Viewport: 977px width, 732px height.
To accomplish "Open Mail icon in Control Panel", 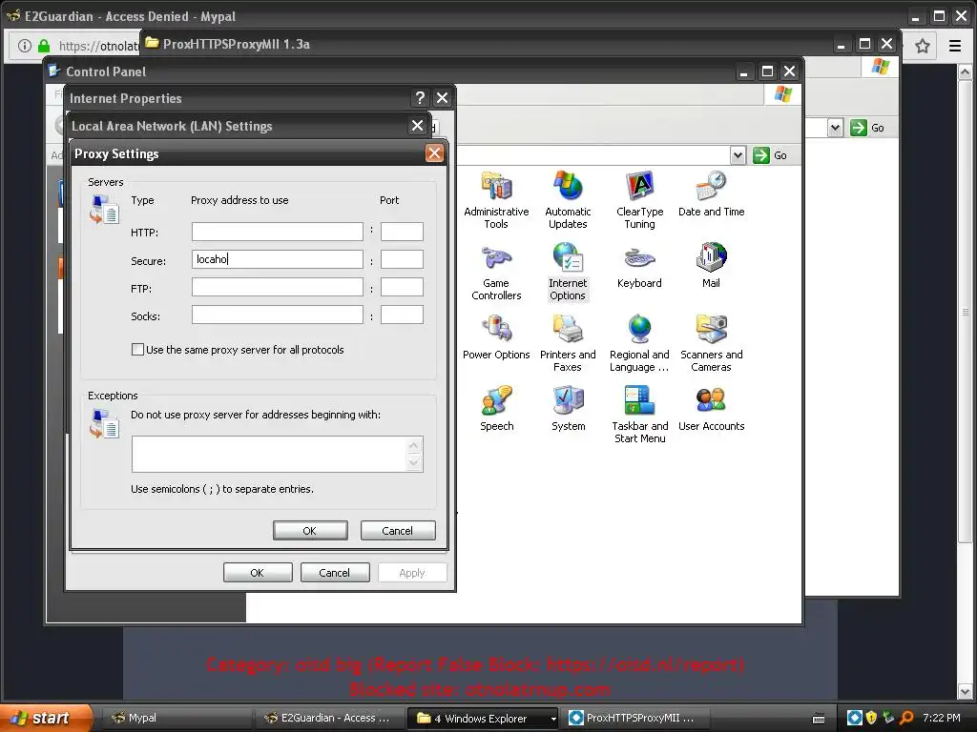I will pyautogui.click(x=711, y=266).
